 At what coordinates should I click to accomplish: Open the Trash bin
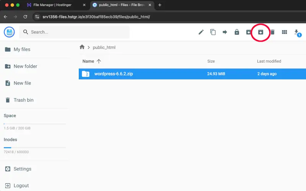point(19,100)
